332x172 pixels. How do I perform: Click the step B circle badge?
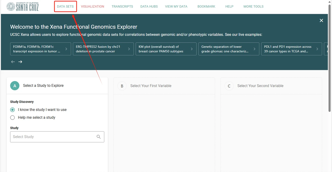point(122,86)
